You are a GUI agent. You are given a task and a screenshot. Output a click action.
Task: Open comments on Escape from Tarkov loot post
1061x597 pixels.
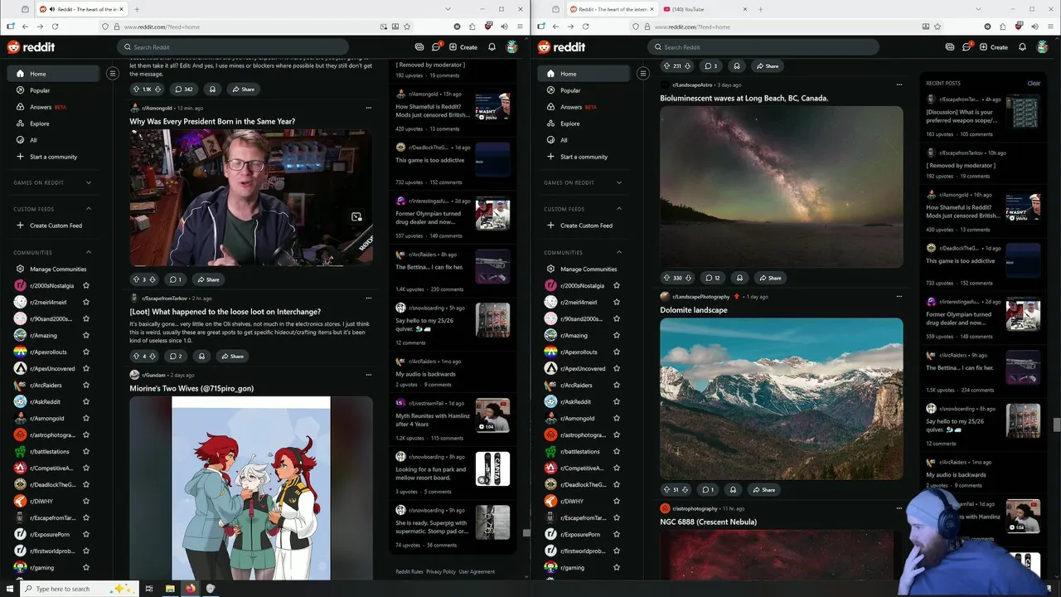click(x=175, y=357)
